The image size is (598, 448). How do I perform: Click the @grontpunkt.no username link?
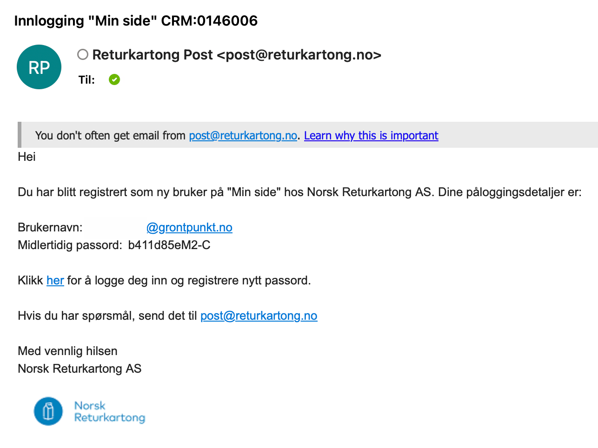click(189, 227)
